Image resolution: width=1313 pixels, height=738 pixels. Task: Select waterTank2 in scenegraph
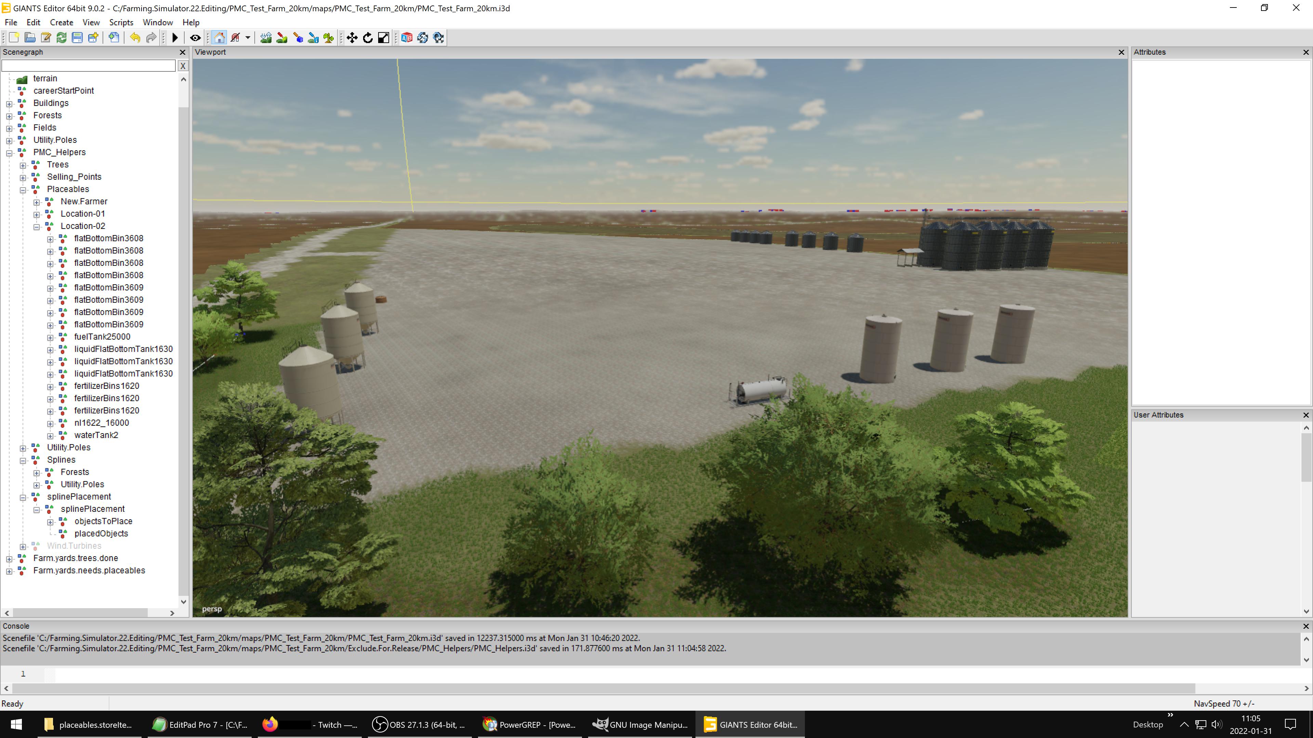click(96, 435)
